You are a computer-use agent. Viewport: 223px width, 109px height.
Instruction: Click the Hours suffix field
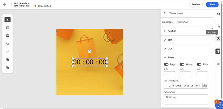point(185,74)
